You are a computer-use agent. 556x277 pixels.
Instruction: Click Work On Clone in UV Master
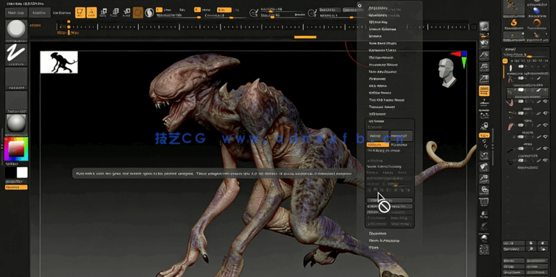tap(390, 201)
